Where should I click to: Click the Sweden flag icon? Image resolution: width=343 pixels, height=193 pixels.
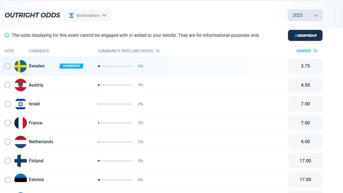click(x=20, y=66)
